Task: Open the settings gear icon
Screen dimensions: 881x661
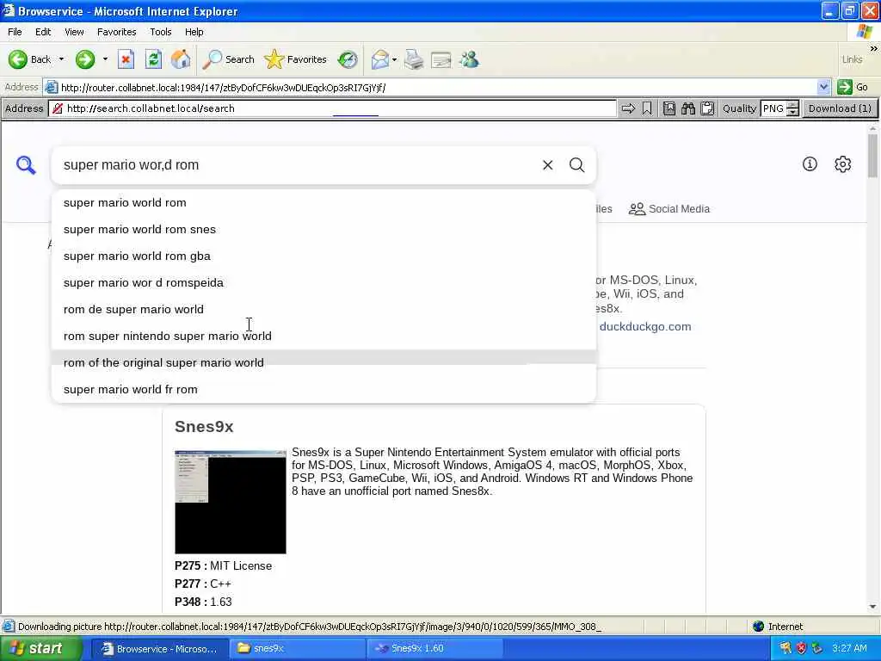Action: (x=843, y=164)
